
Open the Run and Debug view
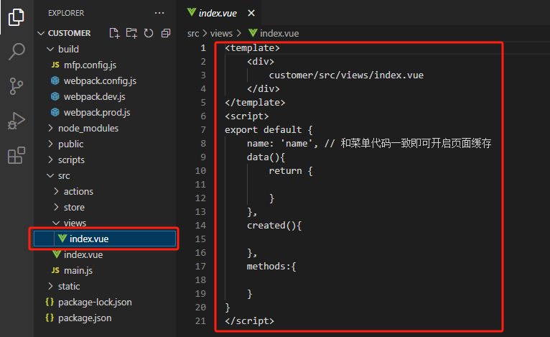tap(16, 121)
